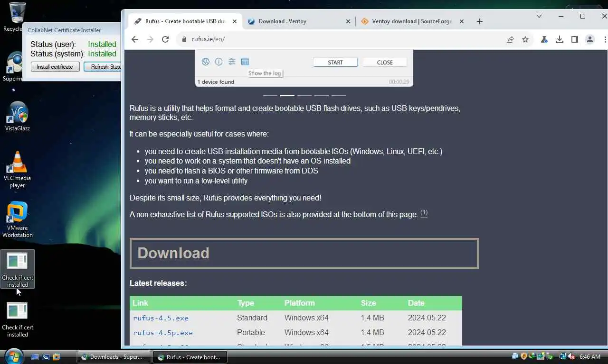Click Status (user): Installed text
Screen dimensions: 608x364
(73, 44)
